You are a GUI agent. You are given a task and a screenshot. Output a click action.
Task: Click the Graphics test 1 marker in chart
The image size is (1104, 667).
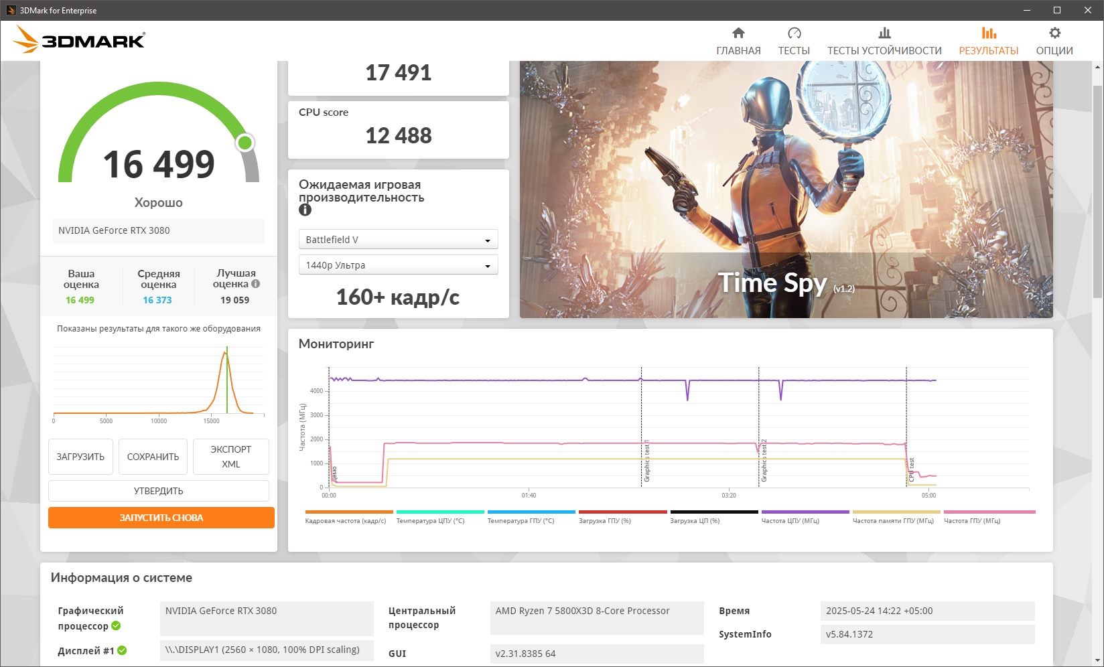(647, 462)
